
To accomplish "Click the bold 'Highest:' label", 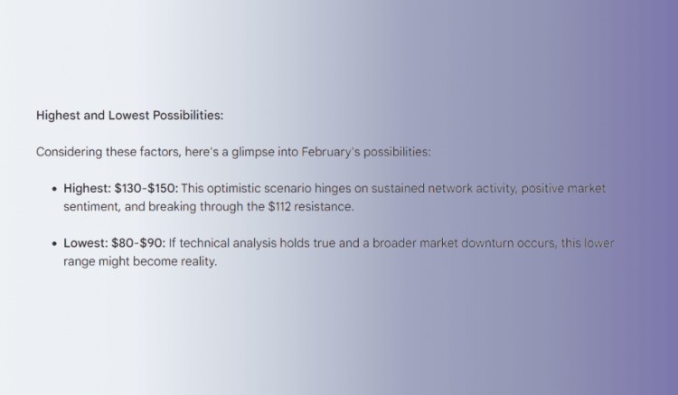I will (x=88, y=188).
